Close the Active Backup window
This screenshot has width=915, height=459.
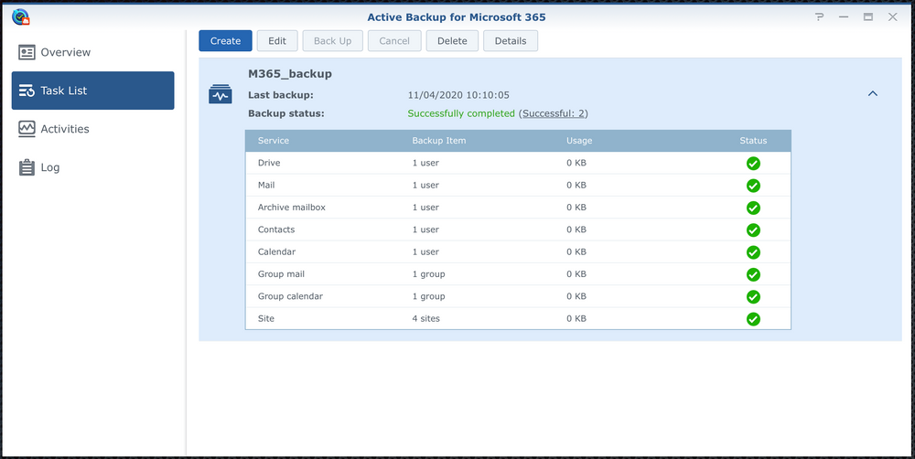893,16
